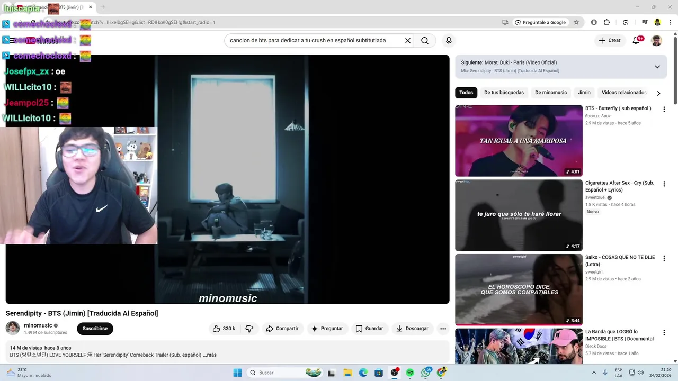Open minomusic channel avatar
Viewport: 678px width, 381px height.
pyautogui.click(x=13, y=328)
